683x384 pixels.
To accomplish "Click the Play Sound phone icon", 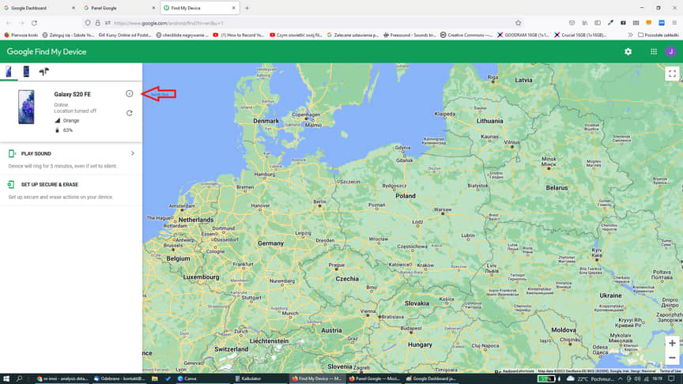I will coord(12,153).
